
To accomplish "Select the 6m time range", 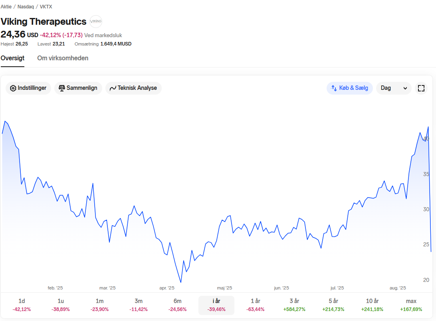I will [177, 305].
